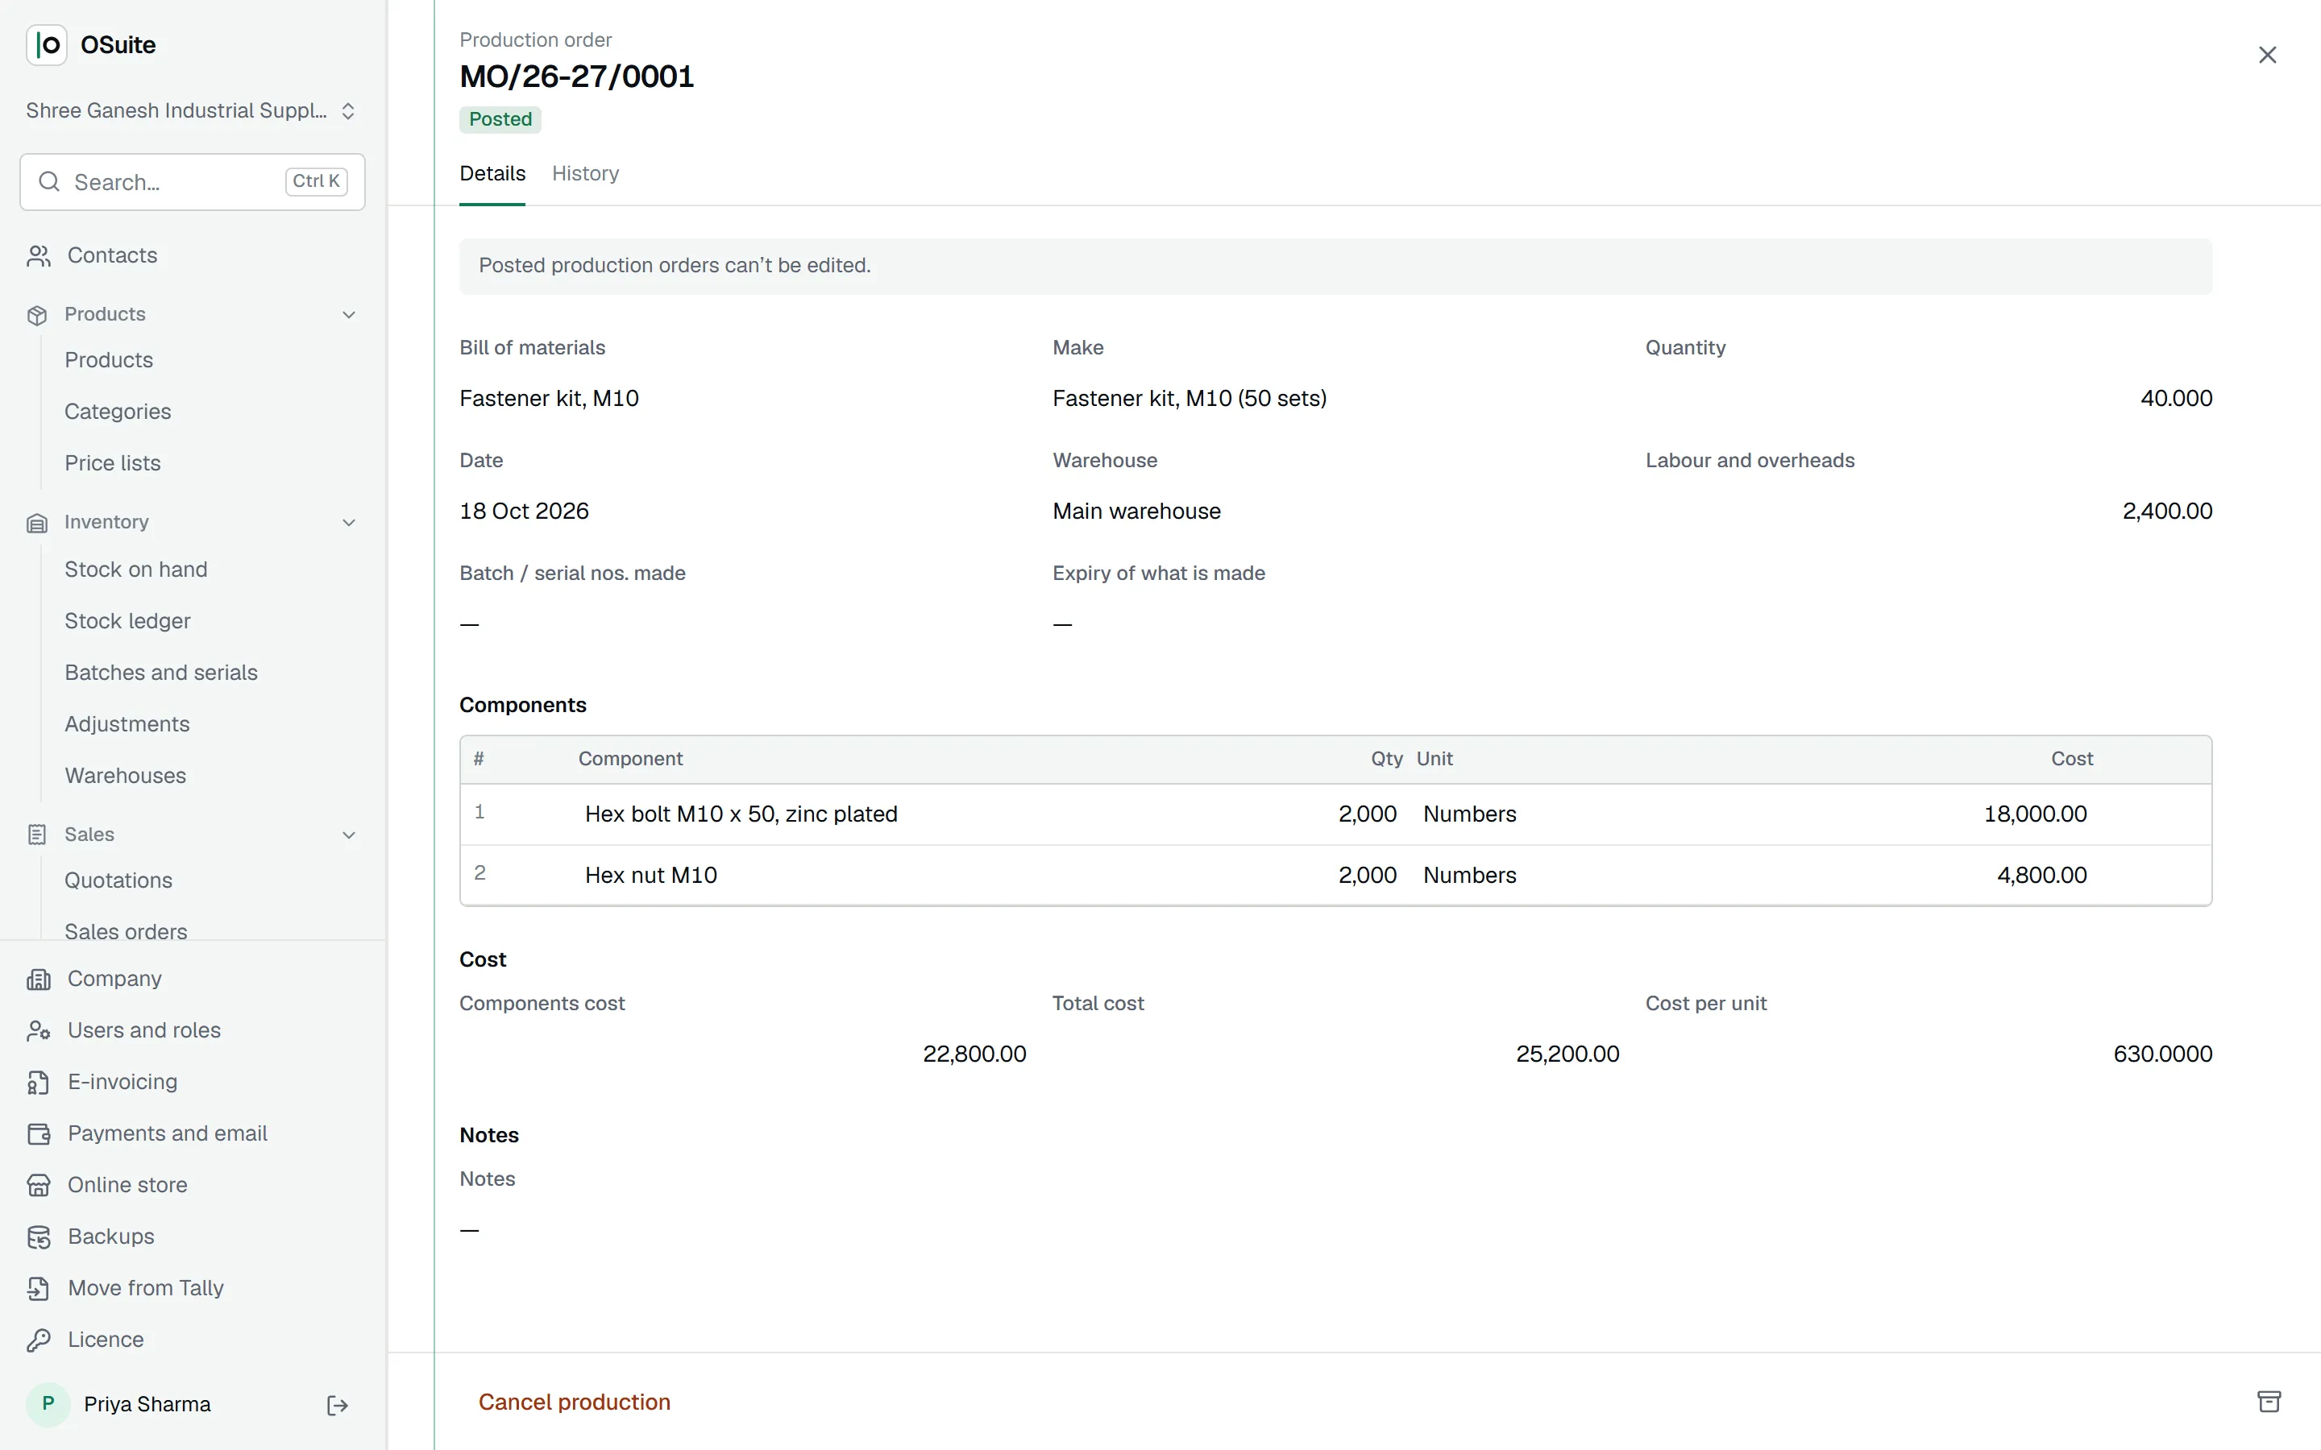Screen dimensions: 2321x1450
Task: Open the Stock ledger page
Action: coord(127,621)
